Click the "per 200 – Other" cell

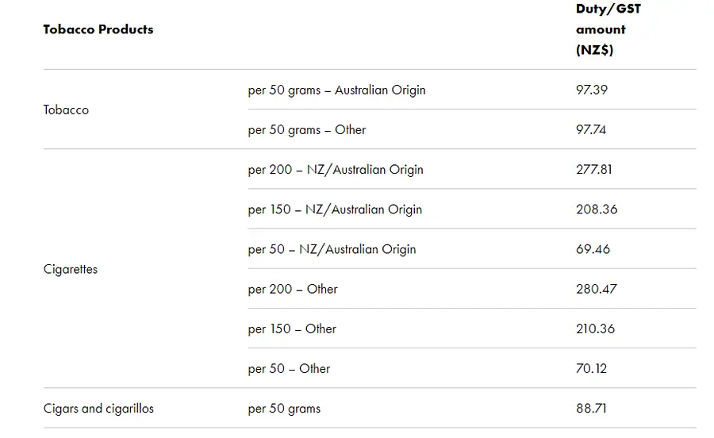pyautogui.click(x=293, y=289)
